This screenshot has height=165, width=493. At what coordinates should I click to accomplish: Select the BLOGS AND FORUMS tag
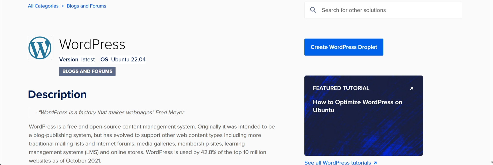tap(87, 71)
